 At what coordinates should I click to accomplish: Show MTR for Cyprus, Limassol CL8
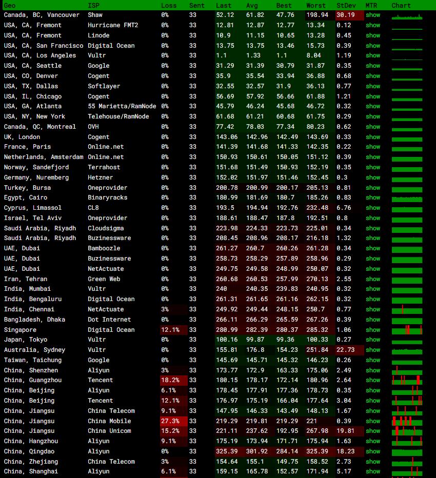coord(373,208)
